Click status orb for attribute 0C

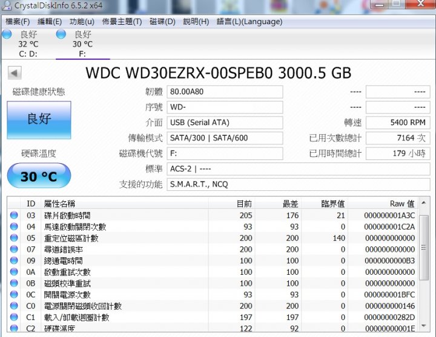[x=14, y=294]
